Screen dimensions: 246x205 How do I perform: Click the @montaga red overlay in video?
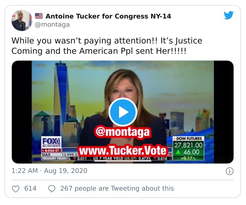pyautogui.click(x=123, y=132)
